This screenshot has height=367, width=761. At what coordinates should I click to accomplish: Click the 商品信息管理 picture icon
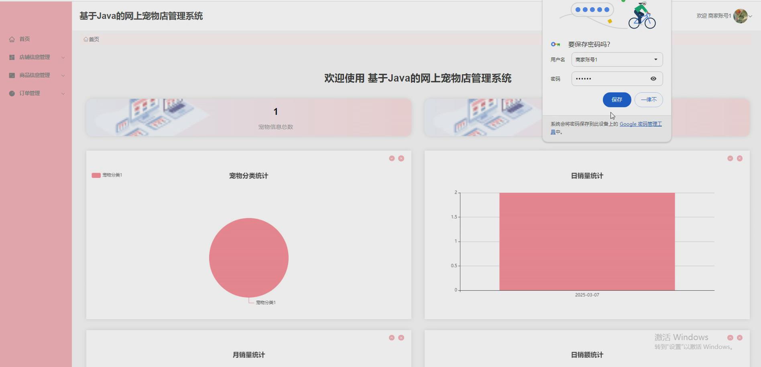[11, 75]
